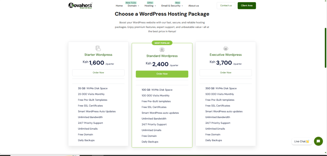Click the Live Chat label
The height and width of the screenshot is (156, 327).
[x=301, y=141]
